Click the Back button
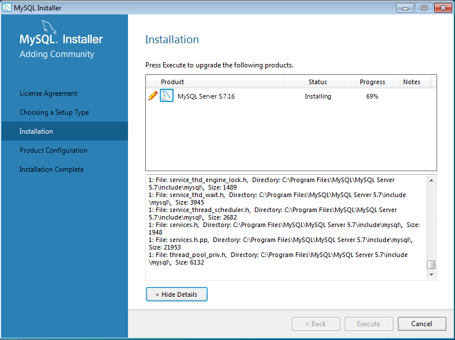This screenshot has height=340, width=455. point(315,324)
